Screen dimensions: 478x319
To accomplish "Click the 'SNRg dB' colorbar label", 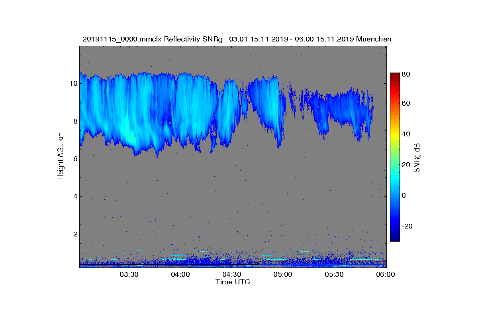I will pyautogui.click(x=417, y=158).
